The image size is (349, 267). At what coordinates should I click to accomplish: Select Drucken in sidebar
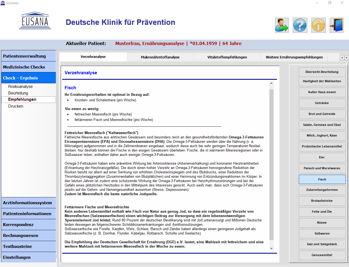(16, 106)
